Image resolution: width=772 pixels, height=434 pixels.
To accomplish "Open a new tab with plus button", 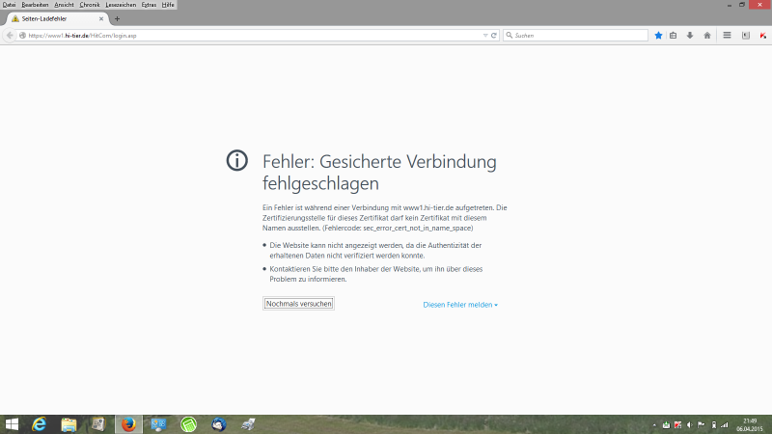I will [x=117, y=18].
